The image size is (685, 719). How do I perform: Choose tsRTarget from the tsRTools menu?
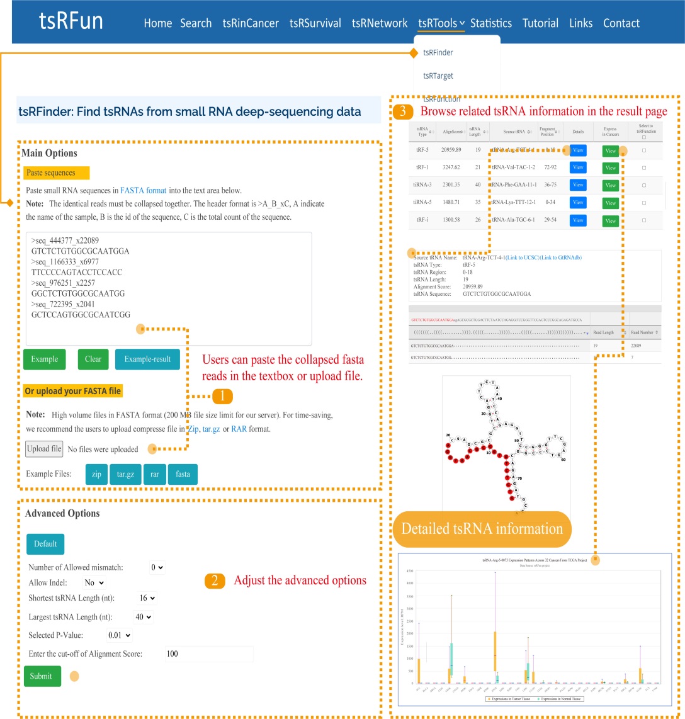click(x=438, y=76)
